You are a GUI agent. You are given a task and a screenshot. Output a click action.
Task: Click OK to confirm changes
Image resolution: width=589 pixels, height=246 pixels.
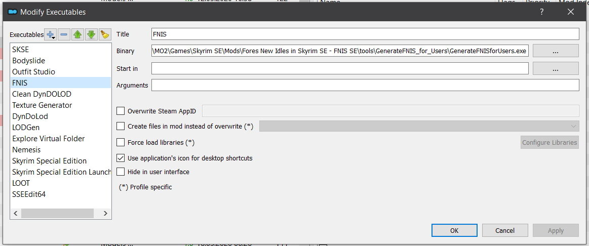(454, 230)
